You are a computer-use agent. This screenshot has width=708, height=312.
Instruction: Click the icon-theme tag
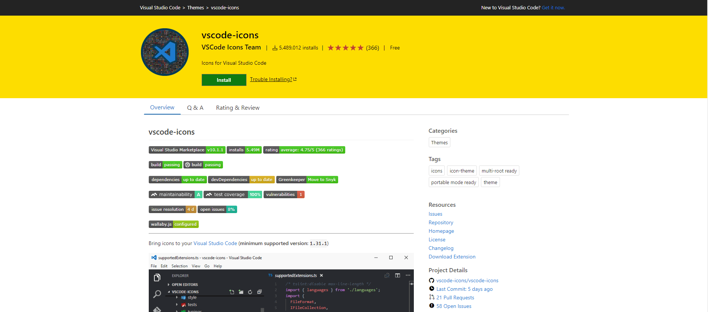coord(462,171)
